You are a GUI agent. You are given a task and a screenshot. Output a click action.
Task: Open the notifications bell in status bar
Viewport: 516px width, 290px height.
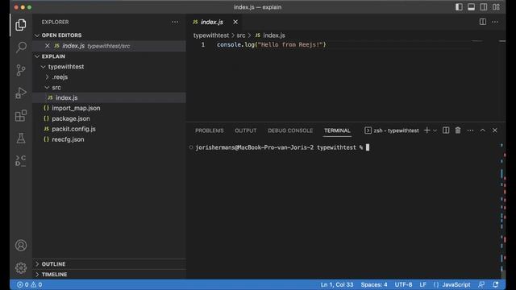pos(496,284)
